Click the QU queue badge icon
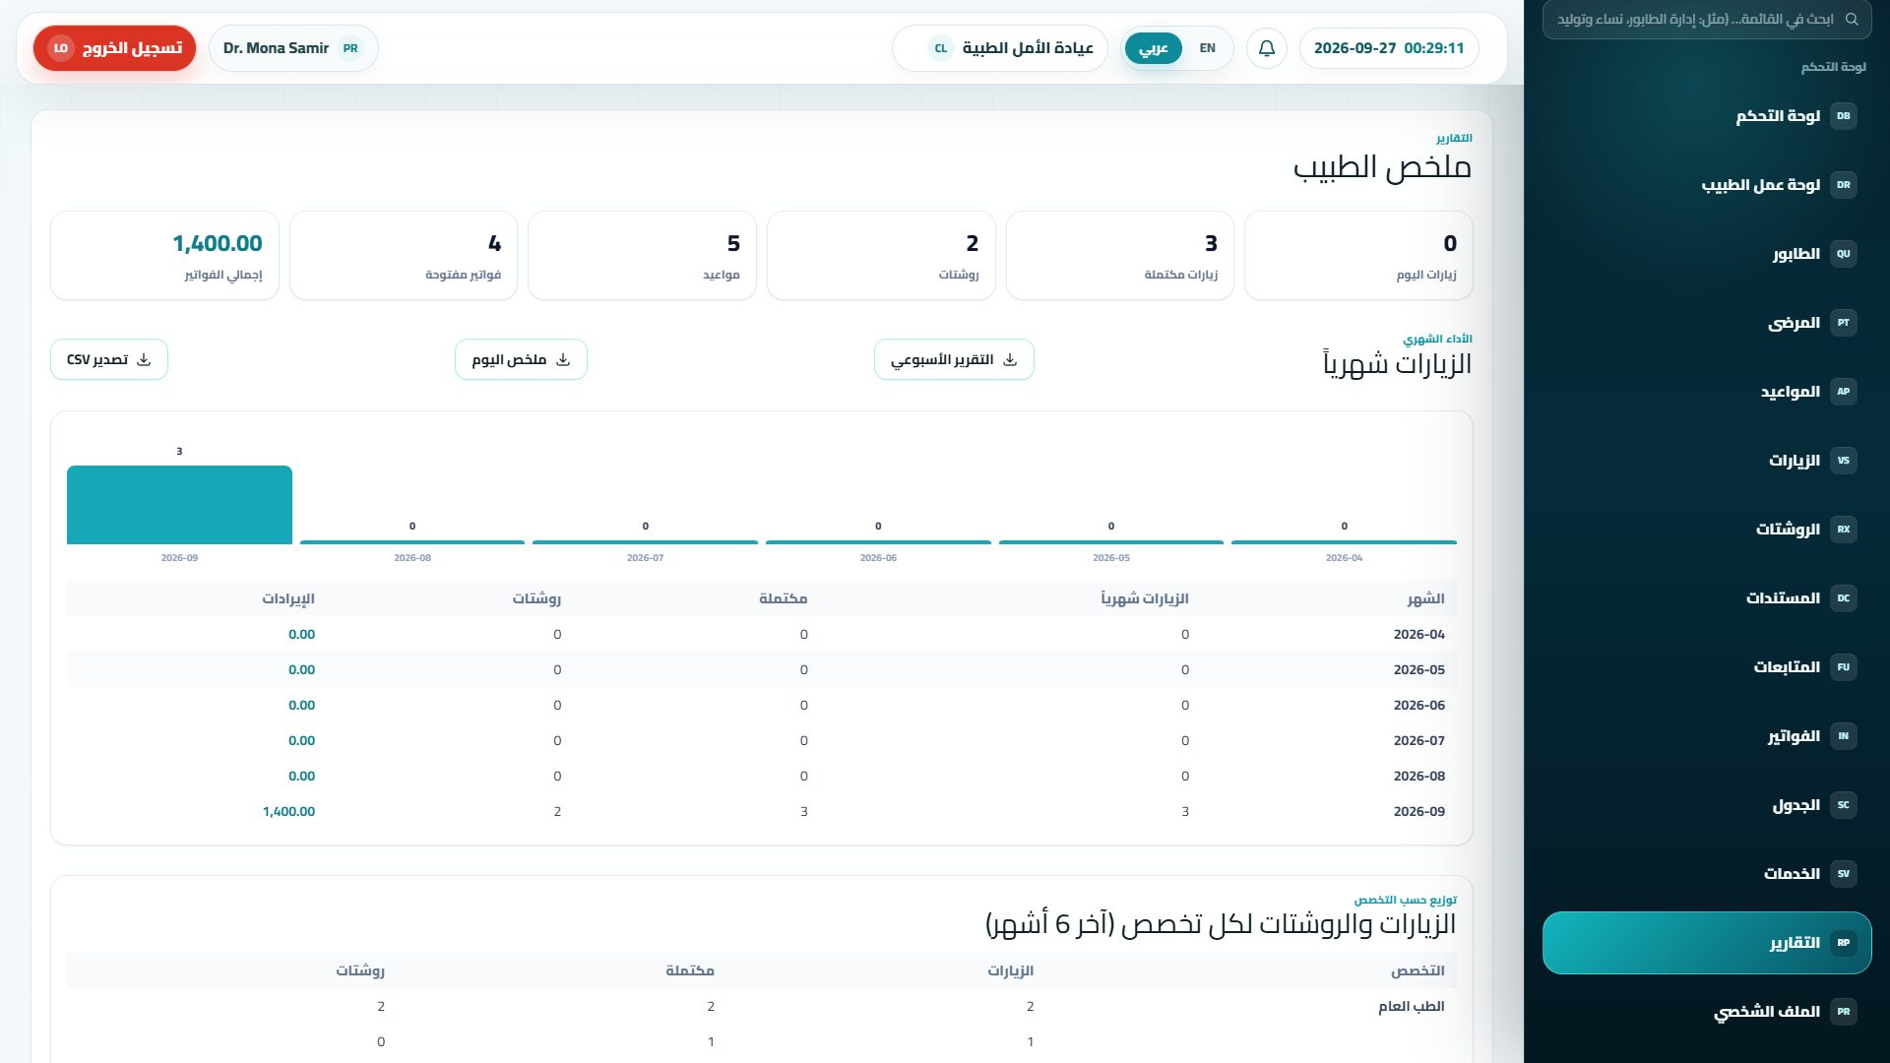The image size is (1890, 1063). (1844, 254)
